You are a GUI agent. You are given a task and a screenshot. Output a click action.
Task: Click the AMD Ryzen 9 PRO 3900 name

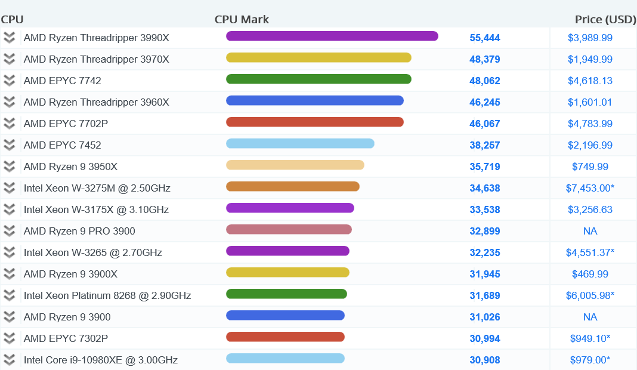(x=79, y=231)
